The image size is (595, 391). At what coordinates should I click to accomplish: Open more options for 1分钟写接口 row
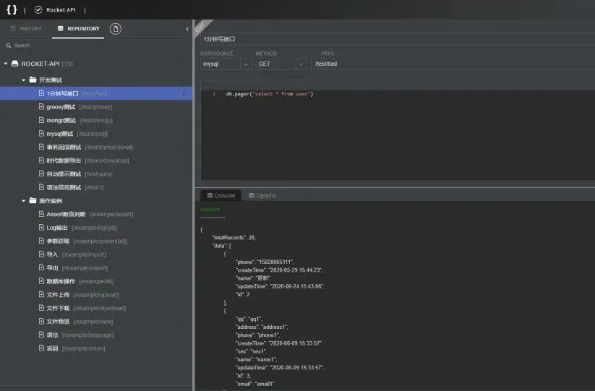(184, 93)
